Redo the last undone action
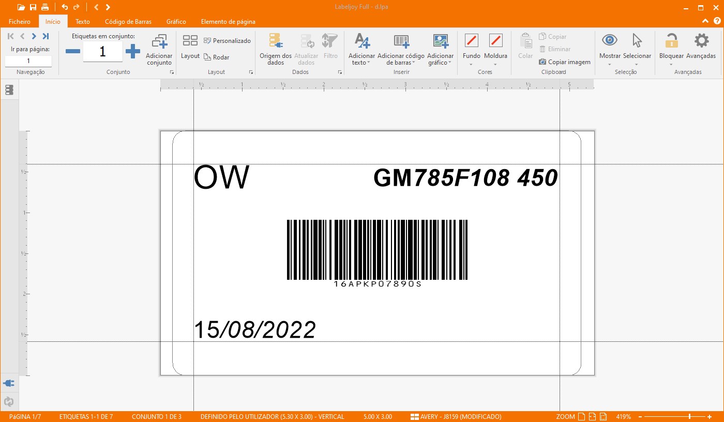 [x=77, y=7]
